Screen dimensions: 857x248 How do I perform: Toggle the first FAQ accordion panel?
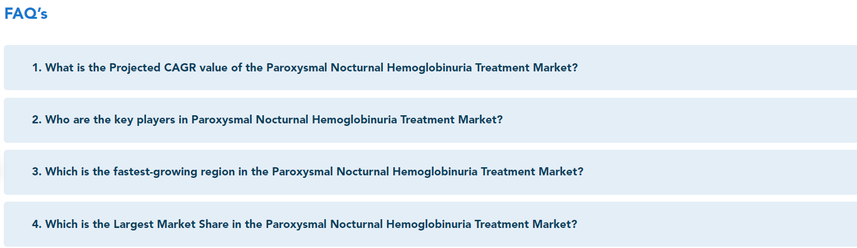coord(430,68)
